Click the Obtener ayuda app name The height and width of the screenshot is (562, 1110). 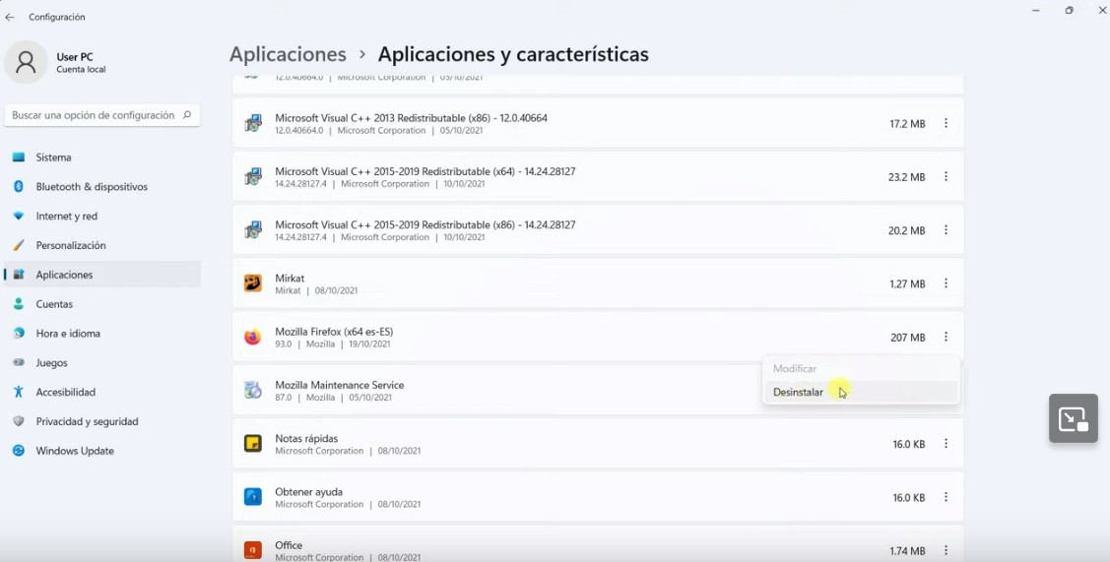[310, 492]
